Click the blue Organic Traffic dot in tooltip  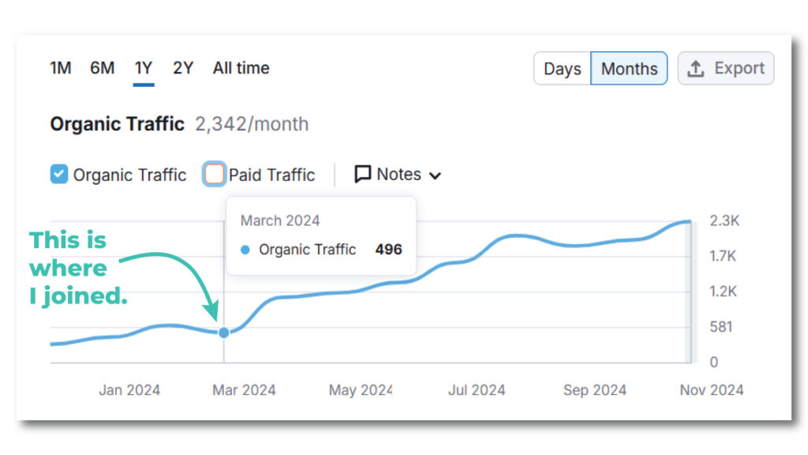[245, 250]
